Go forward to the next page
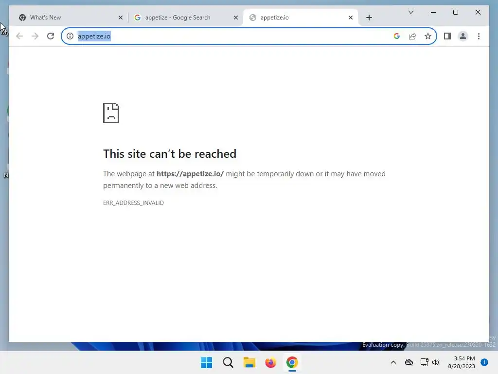498x374 pixels. tap(35, 36)
